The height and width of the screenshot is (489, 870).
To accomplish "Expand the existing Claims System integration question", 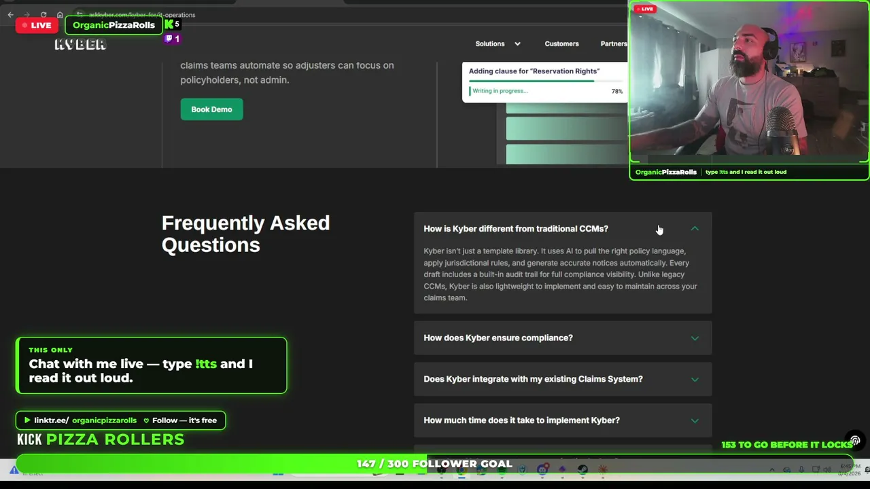I will pyautogui.click(x=563, y=379).
